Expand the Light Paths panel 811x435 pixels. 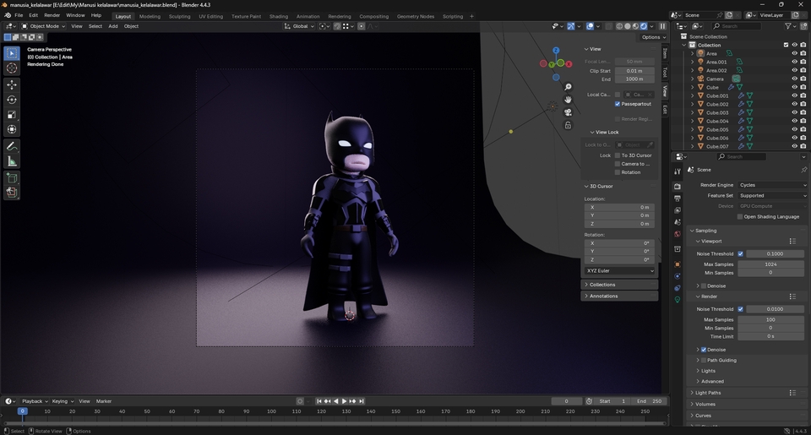(708, 393)
